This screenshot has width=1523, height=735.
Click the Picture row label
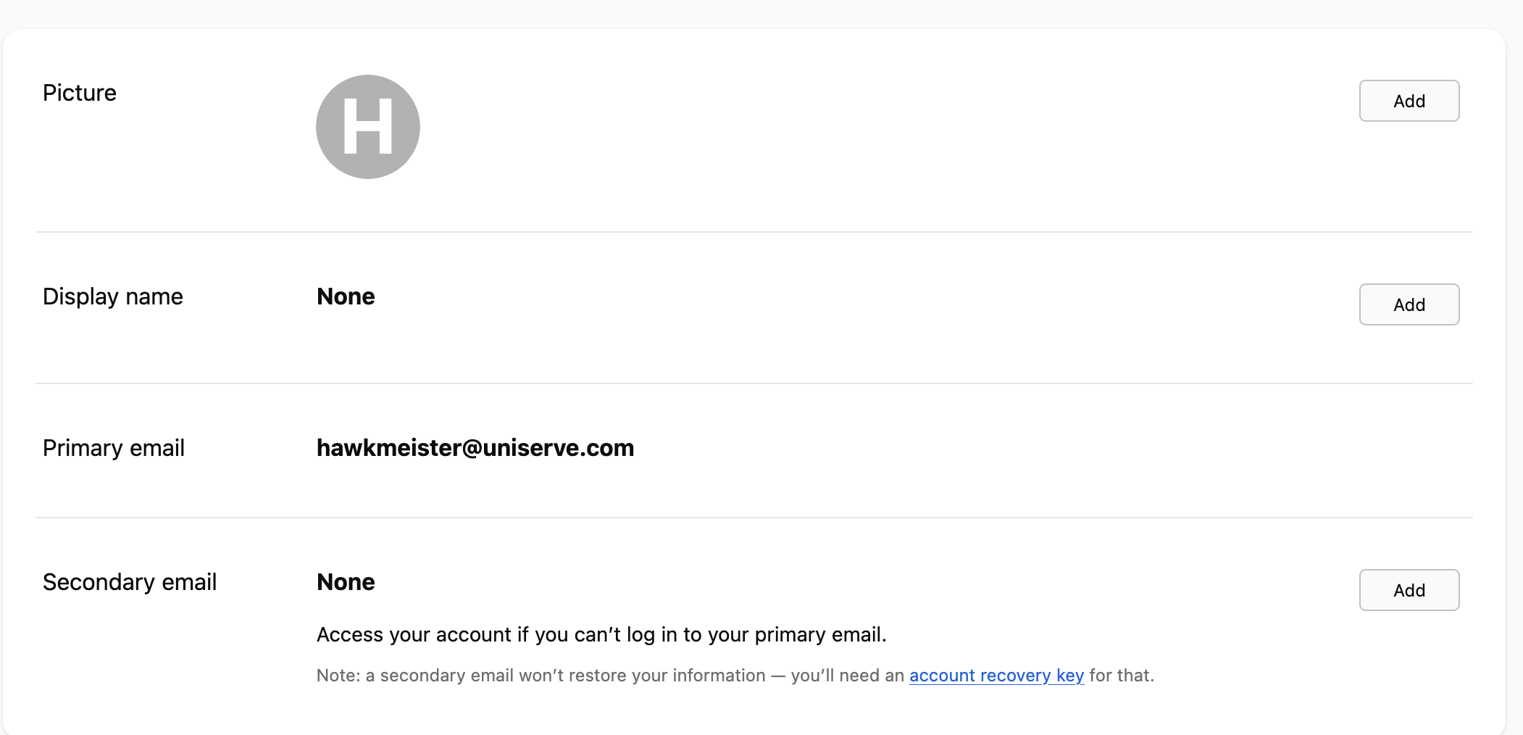80,93
